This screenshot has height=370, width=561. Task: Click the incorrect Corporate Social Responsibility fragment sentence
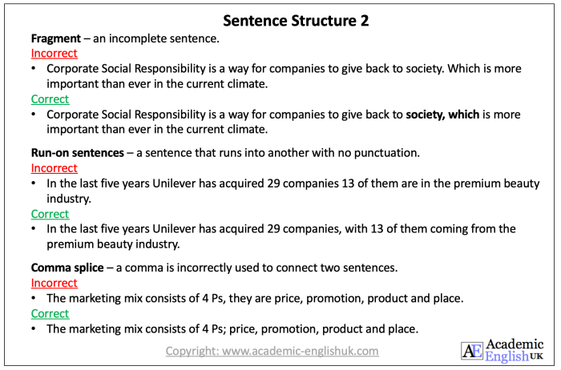point(284,76)
